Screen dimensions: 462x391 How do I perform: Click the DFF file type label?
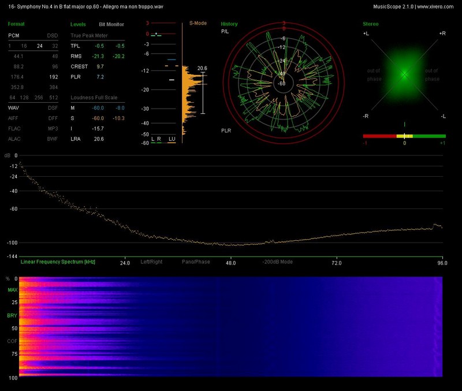point(53,118)
